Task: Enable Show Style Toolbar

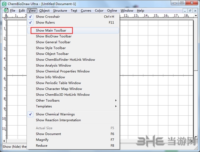Action: coord(73,48)
